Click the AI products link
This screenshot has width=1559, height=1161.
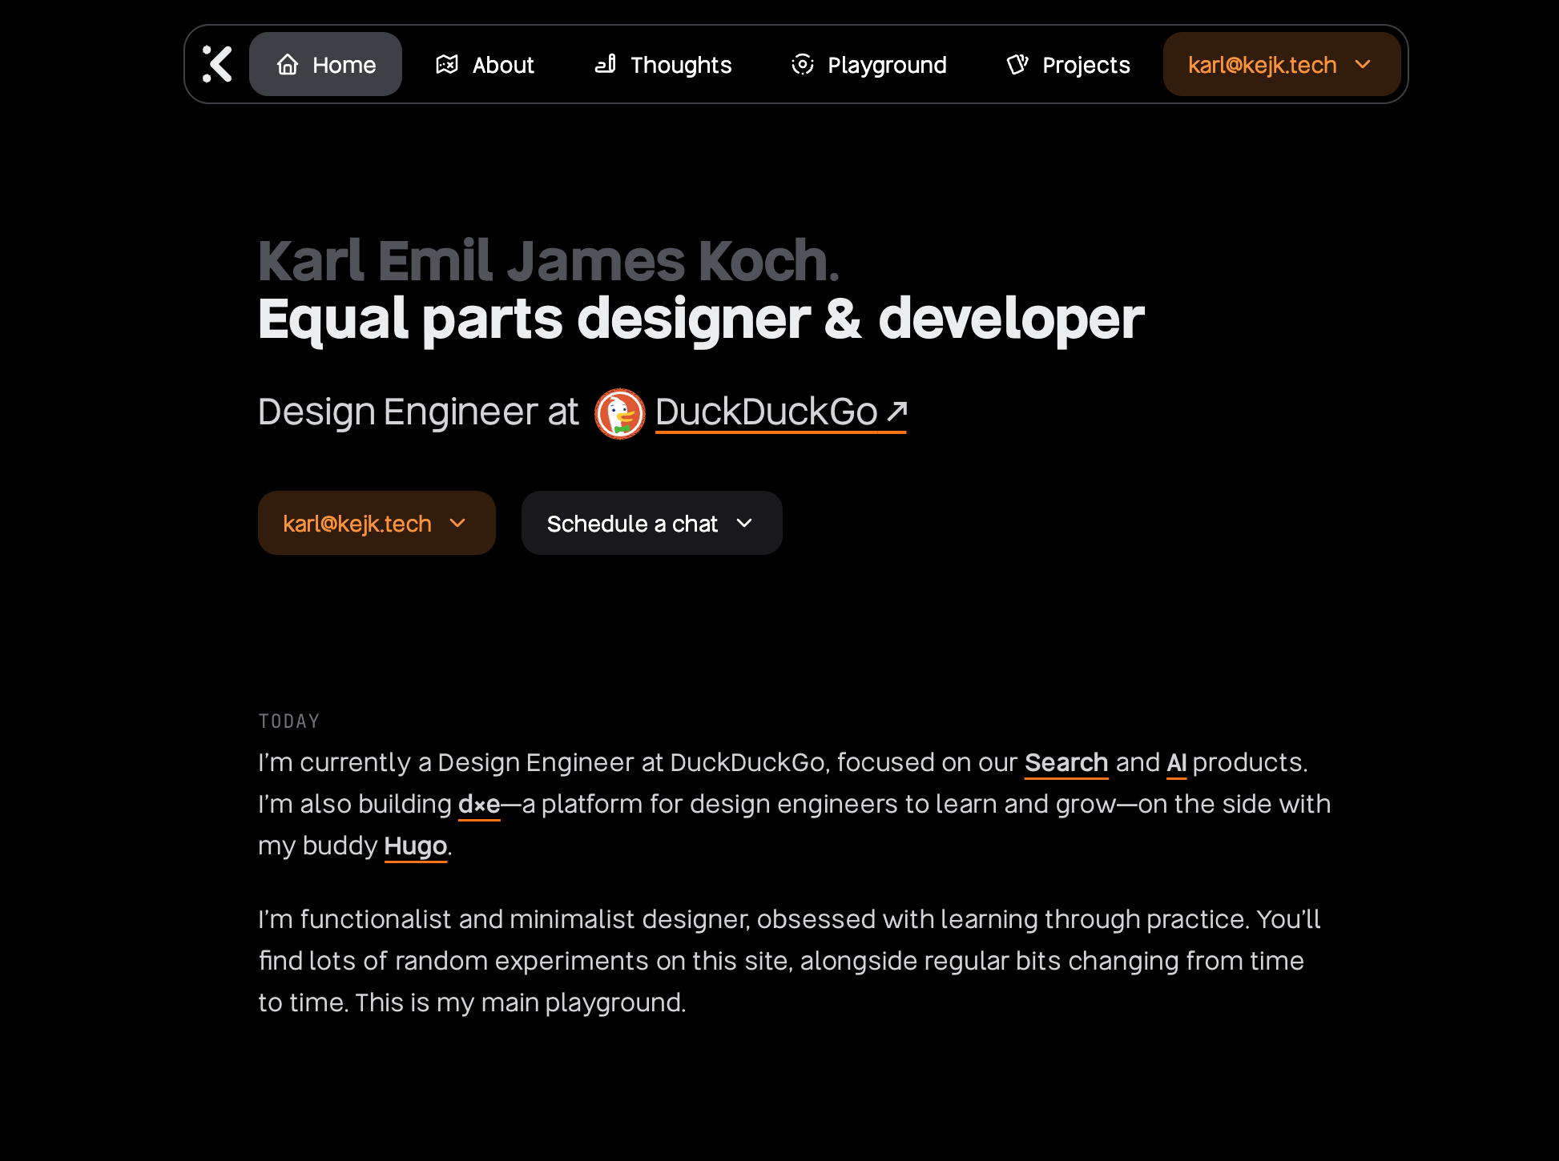point(1176,762)
